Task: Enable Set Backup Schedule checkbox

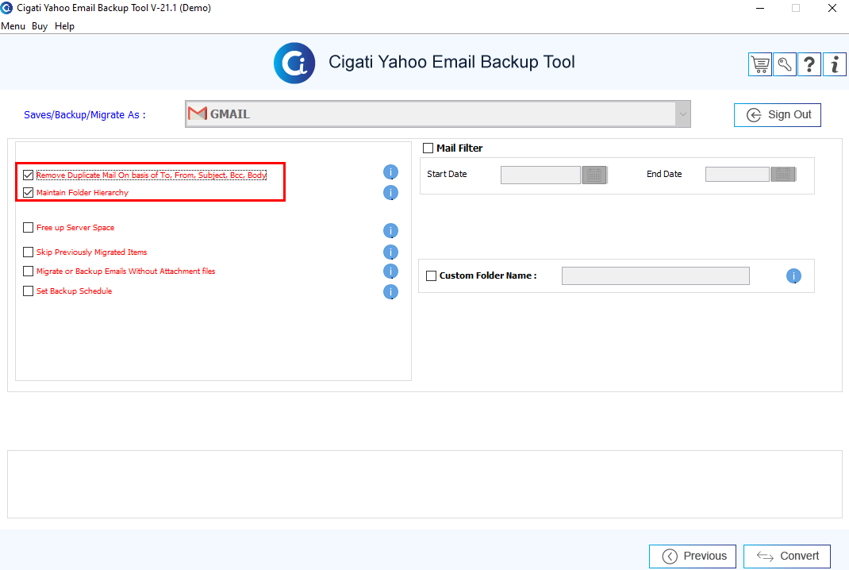Action: pos(28,291)
